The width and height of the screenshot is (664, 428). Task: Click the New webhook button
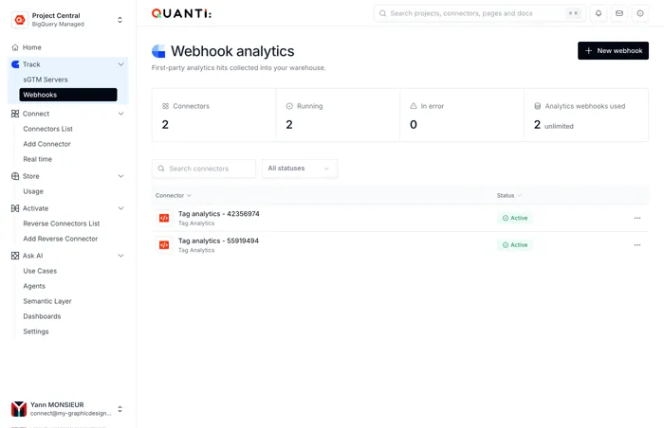point(613,51)
